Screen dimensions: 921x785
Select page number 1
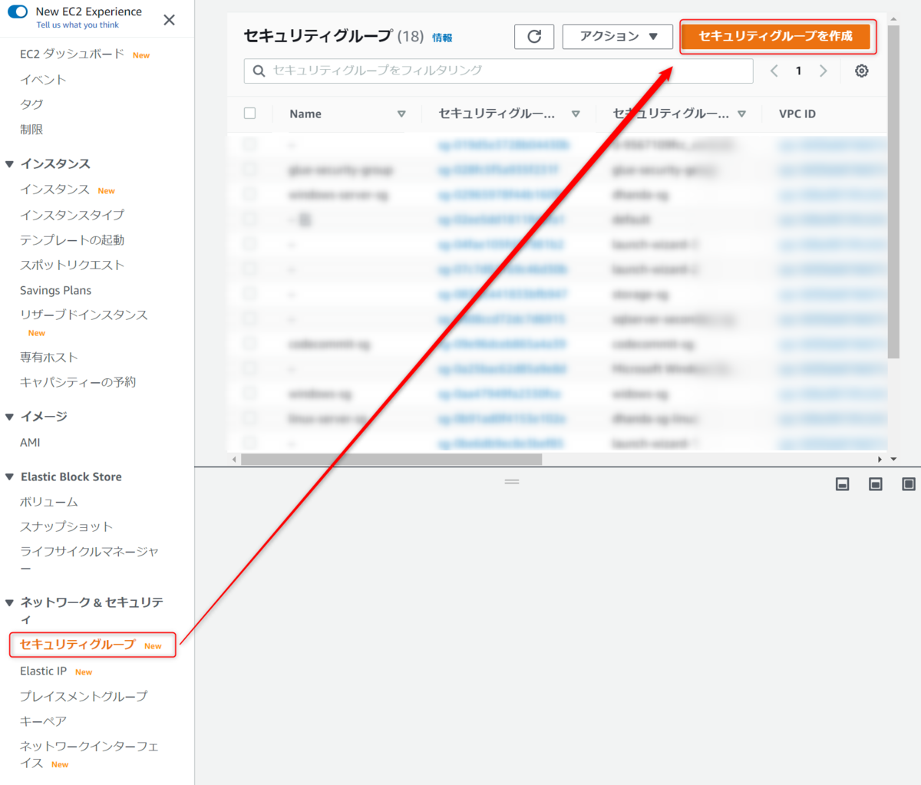[798, 71]
